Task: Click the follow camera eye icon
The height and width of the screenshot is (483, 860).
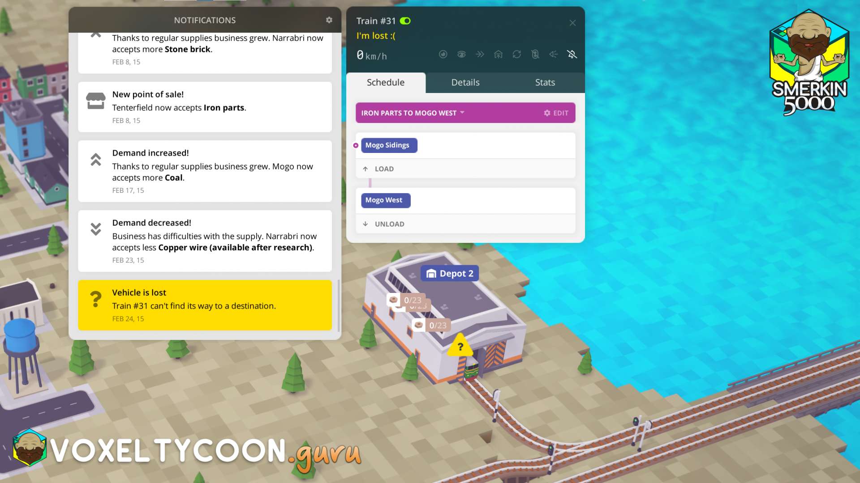Action: [x=461, y=55]
